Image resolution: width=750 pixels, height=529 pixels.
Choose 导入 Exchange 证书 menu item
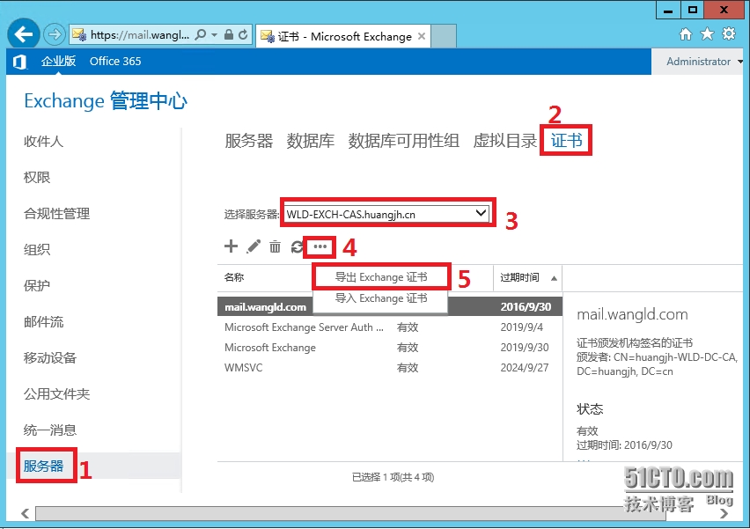coord(381,298)
